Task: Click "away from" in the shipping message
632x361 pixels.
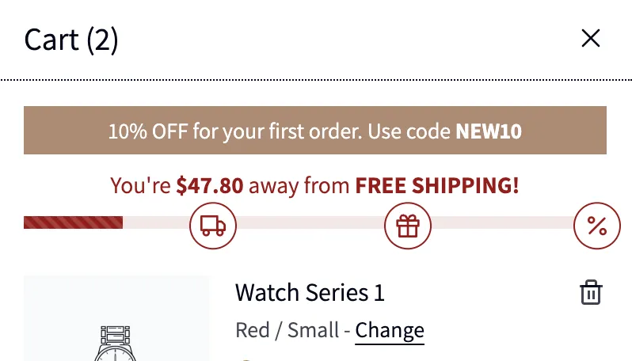Action: (299, 186)
